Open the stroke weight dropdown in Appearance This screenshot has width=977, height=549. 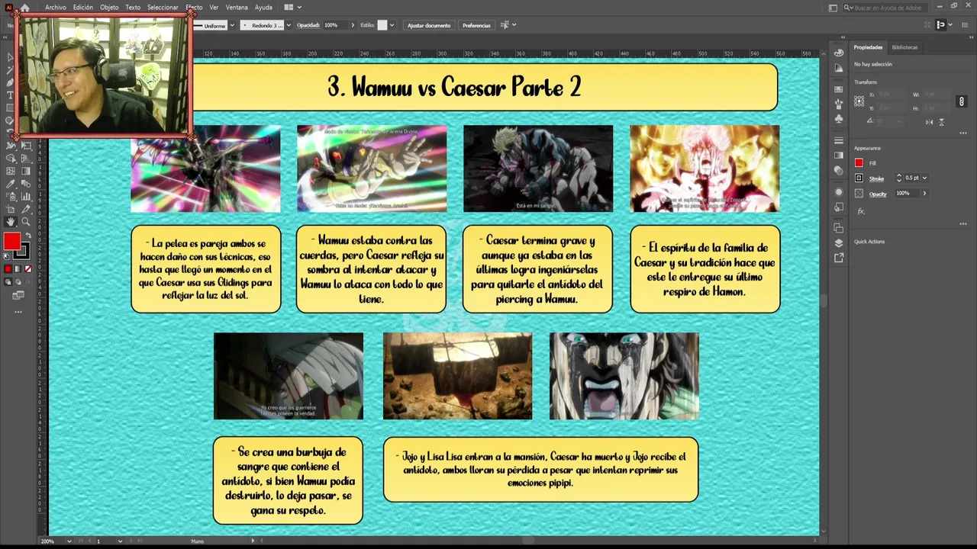[925, 178]
